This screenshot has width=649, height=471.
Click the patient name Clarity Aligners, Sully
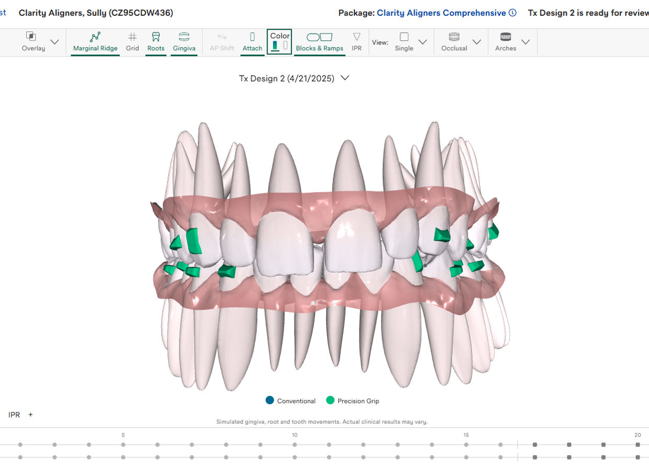[x=96, y=13]
